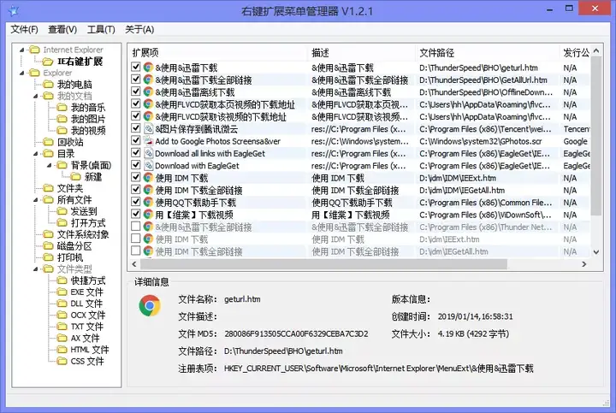
Task: Click the 文件系统对象 folder icon
Action: tap(48, 234)
